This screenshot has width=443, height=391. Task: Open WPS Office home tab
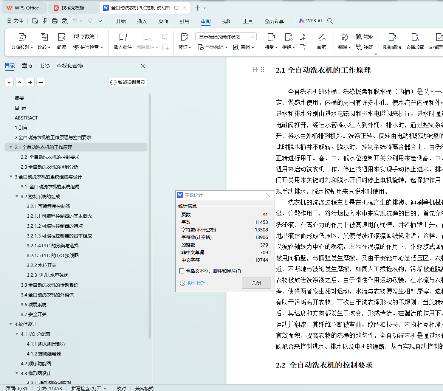pyautogui.click(x=24, y=8)
